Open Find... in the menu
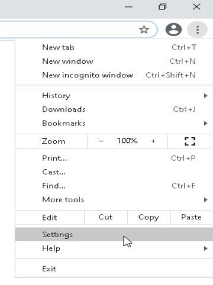The height and width of the screenshot is (285, 213). [114, 186]
